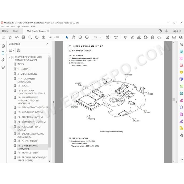The width and height of the screenshot is (184, 184).
Task: Open the attachments paperclip panel
Action: tap(3, 60)
